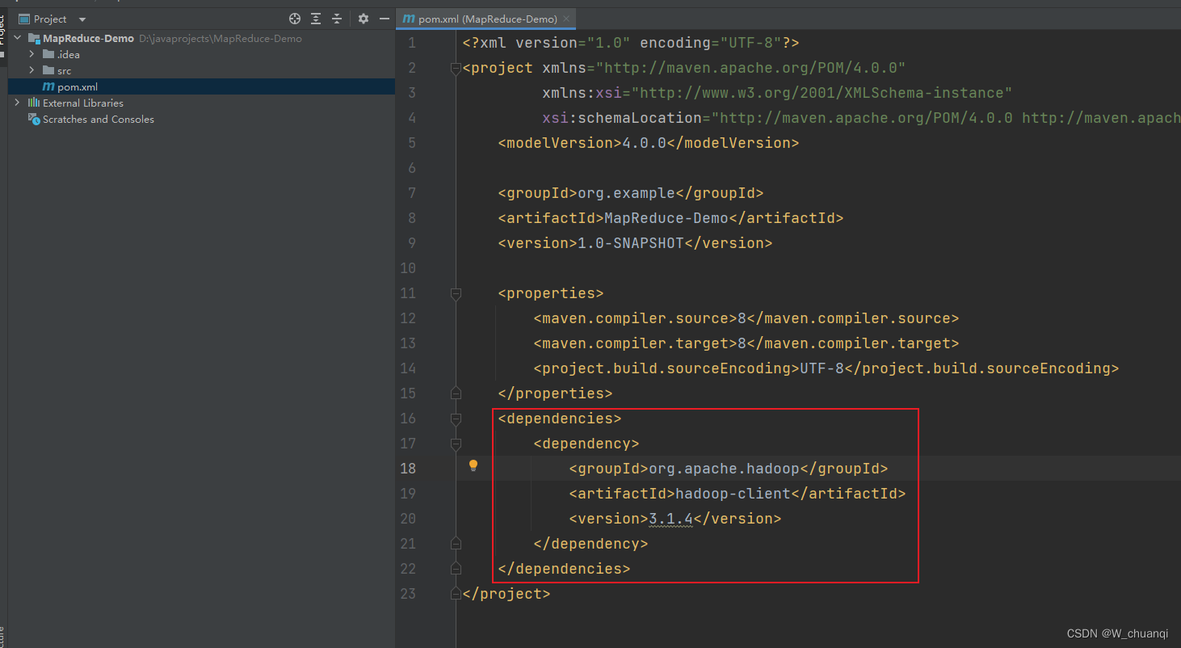Select MapReduce-Demo root in project tree
This screenshot has height=648, width=1181.
click(201, 38)
